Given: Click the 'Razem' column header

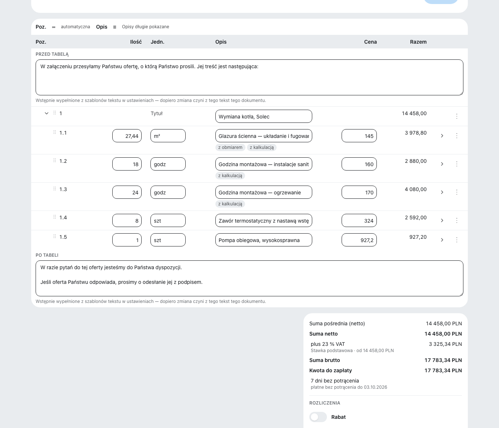Looking at the screenshot, I should coord(418,42).
